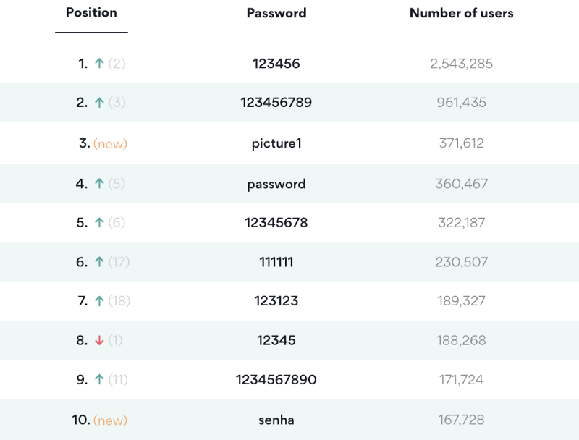Click the up arrow in the 12345678 row
Screen dimensions: 579x440
tap(100, 223)
